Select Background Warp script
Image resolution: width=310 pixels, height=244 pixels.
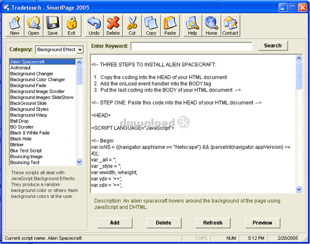(42, 115)
